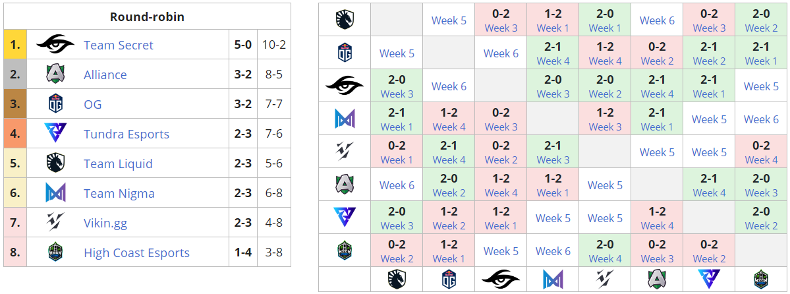Image resolution: width=790 pixels, height=294 pixels.
Task: Select OG logo in crosstable bottom row
Action: 449,279
